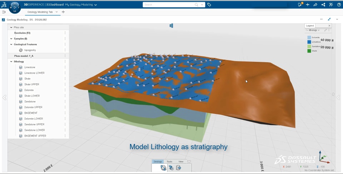Open options menu for Geological Features
The width and height of the screenshot is (343, 174).
coord(65,44)
